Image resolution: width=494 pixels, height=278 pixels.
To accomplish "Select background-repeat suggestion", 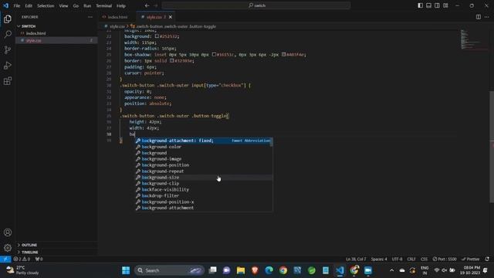I will point(204,171).
